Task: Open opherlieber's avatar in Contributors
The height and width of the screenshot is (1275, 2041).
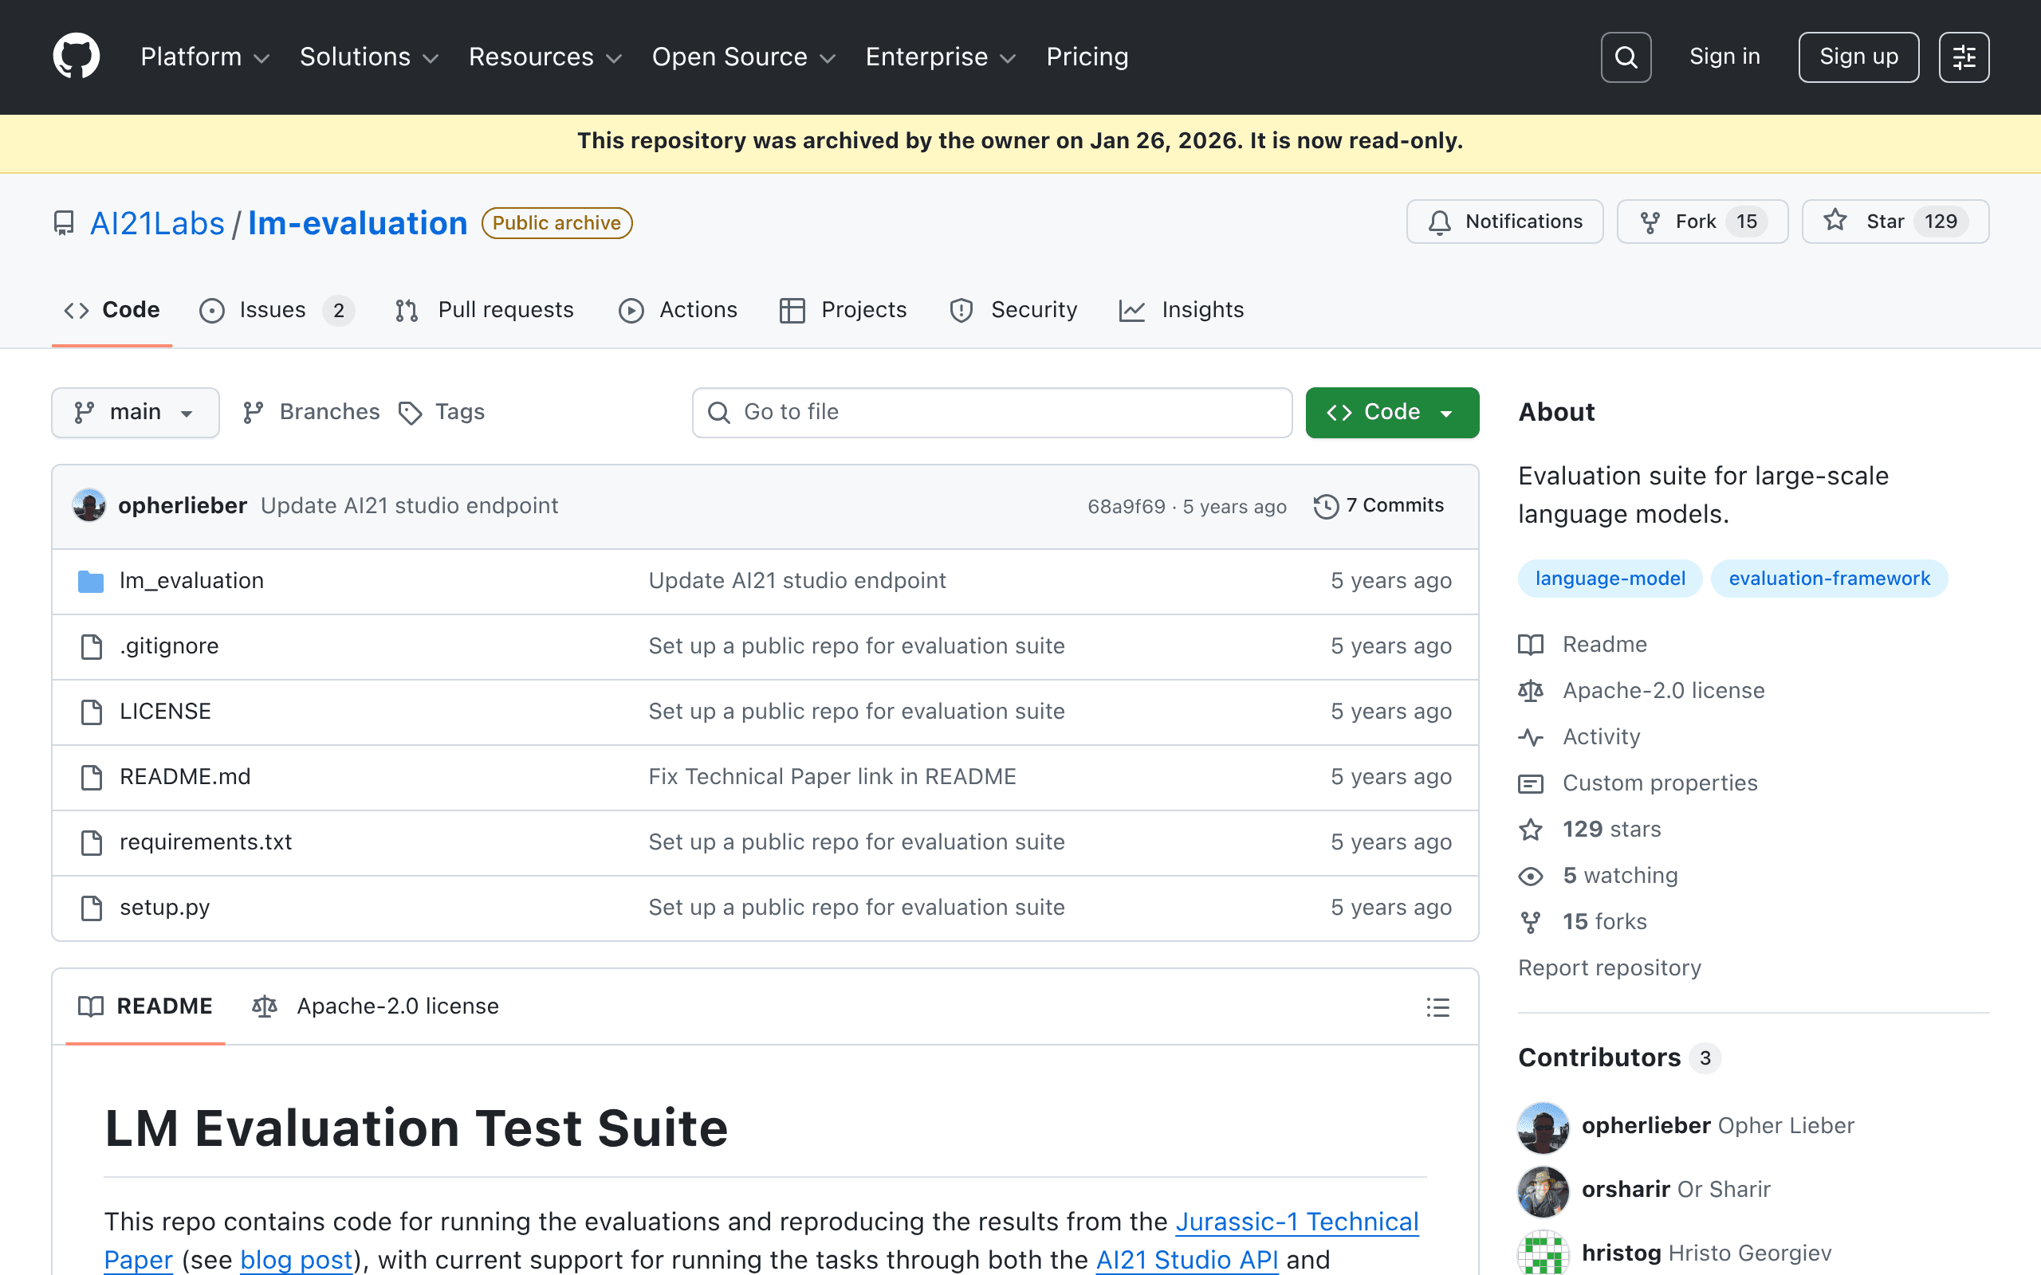Action: [1543, 1128]
